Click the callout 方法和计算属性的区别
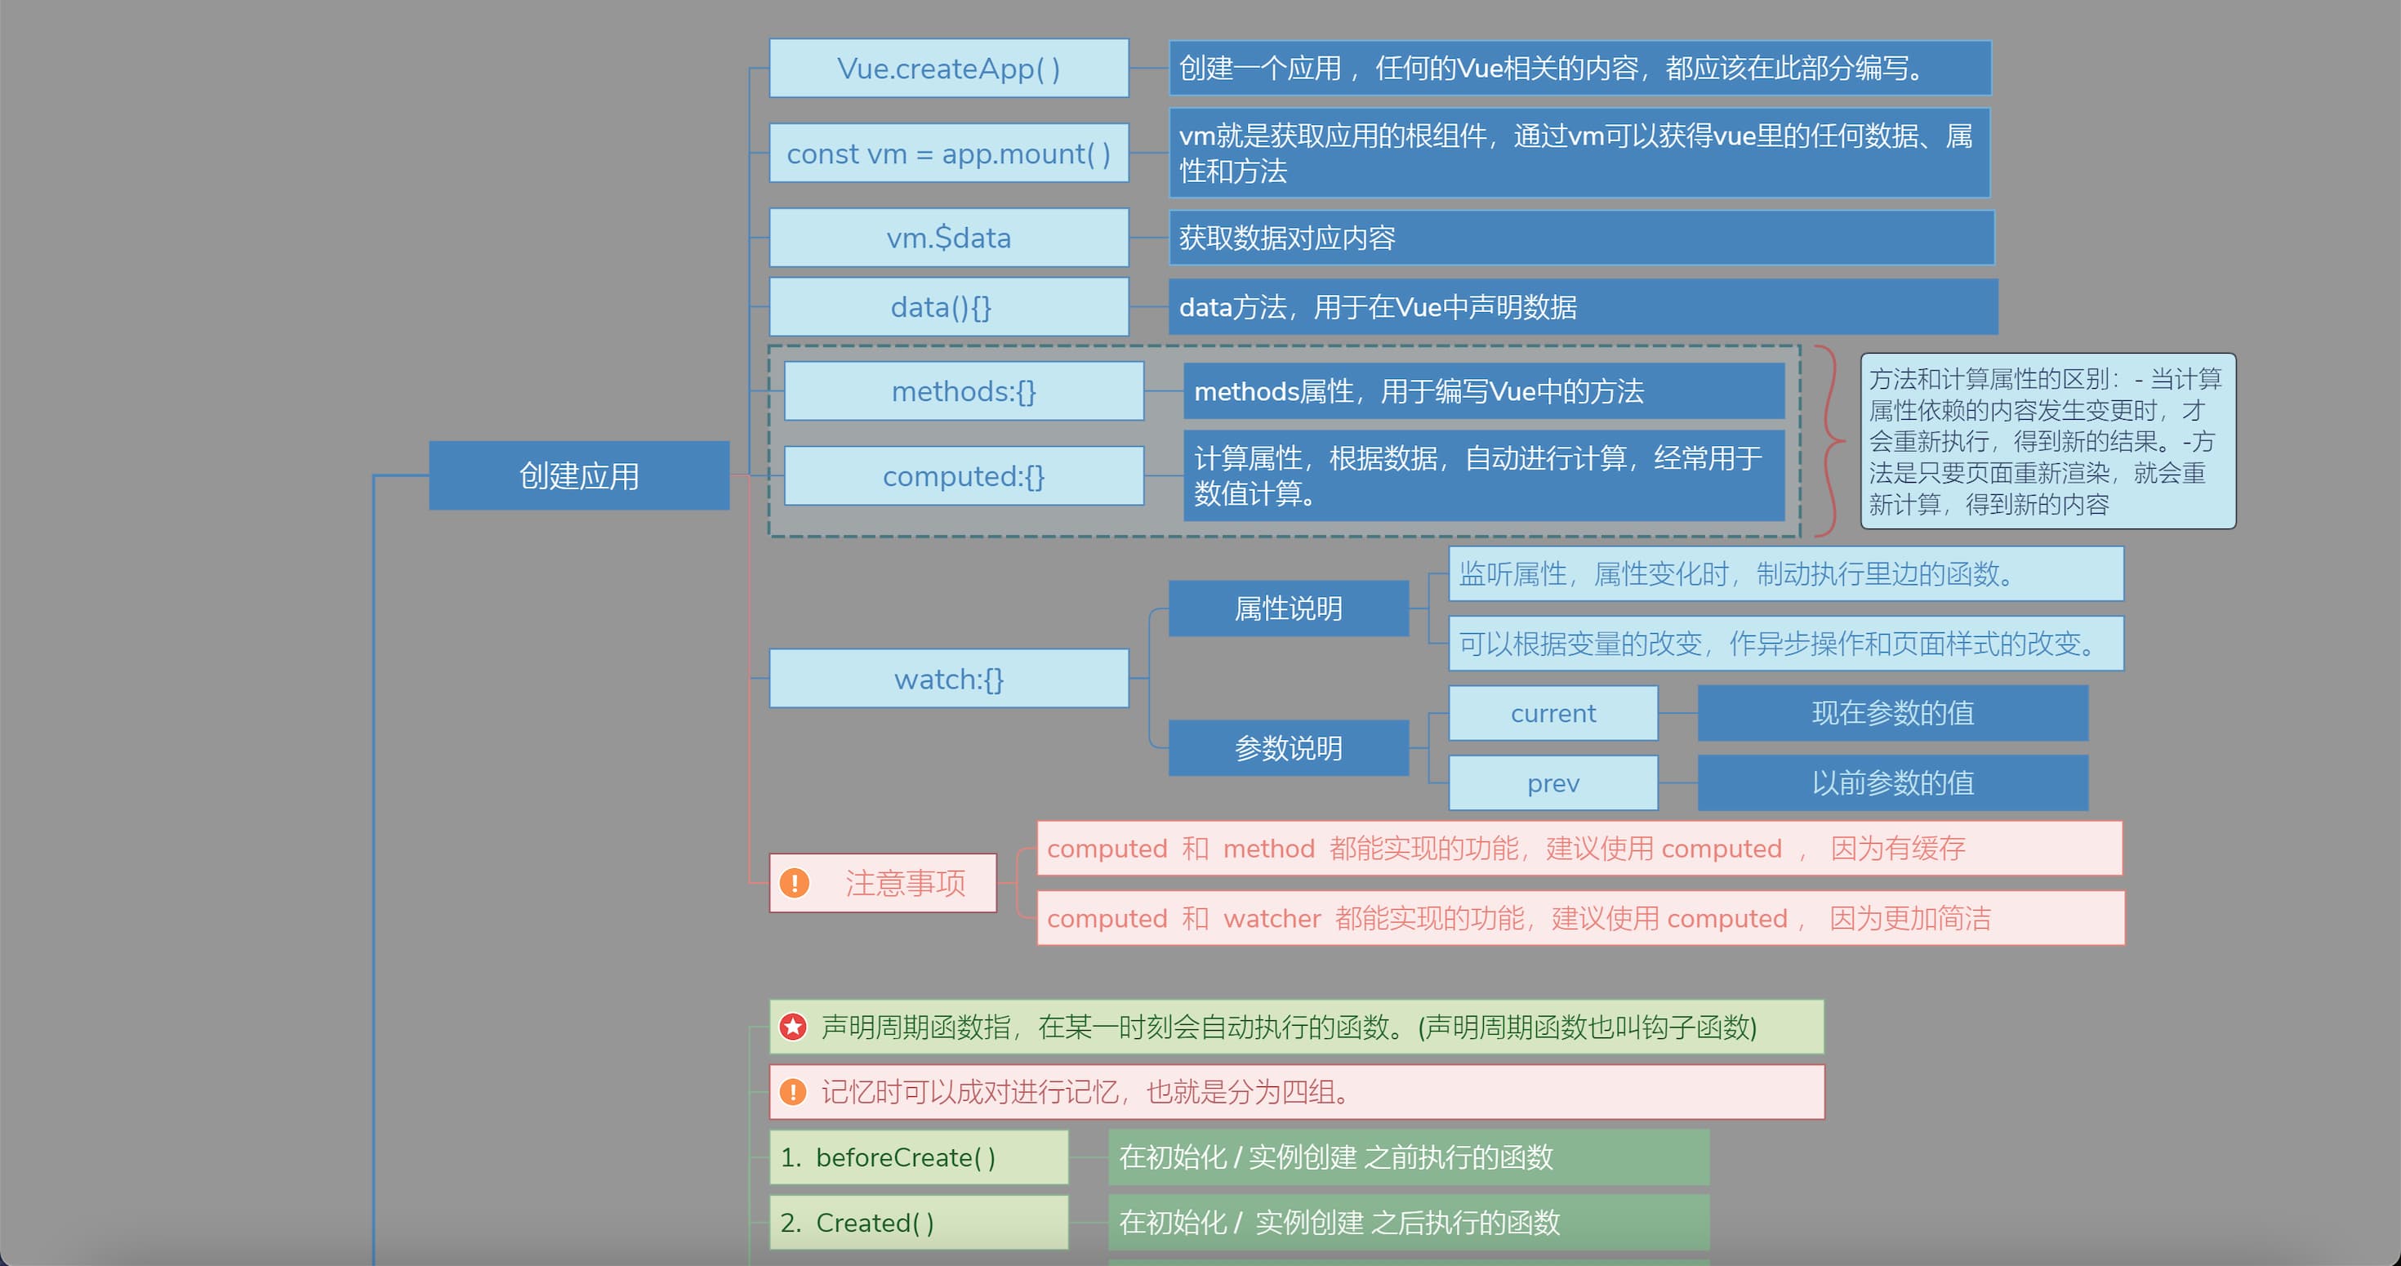Screen dimensions: 2401x1266 2047,441
